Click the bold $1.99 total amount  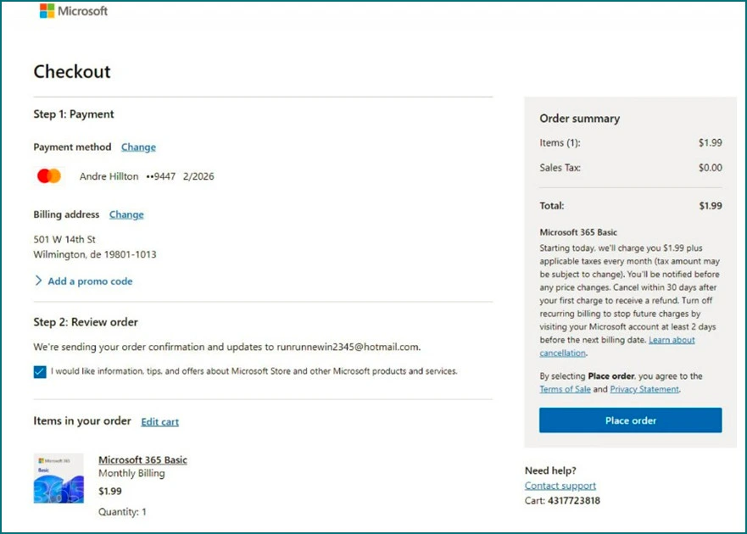711,206
